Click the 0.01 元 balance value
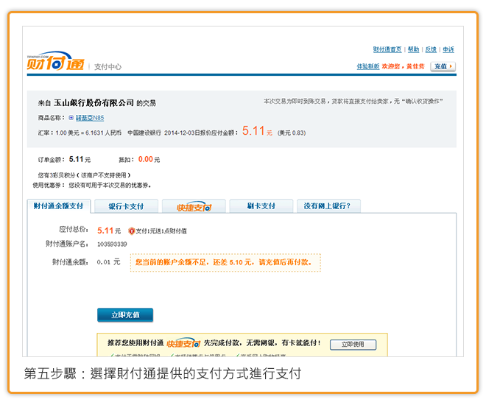 [x=108, y=262]
